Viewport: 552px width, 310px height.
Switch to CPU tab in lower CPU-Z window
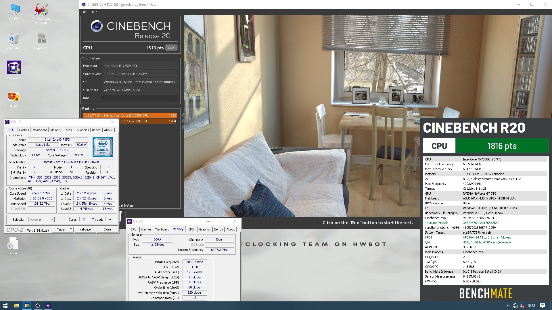134,229
